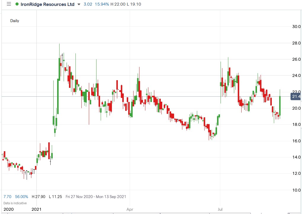Click the 15.94% percentage change
This screenshot has height=214, width=302.
coord(102,4)
